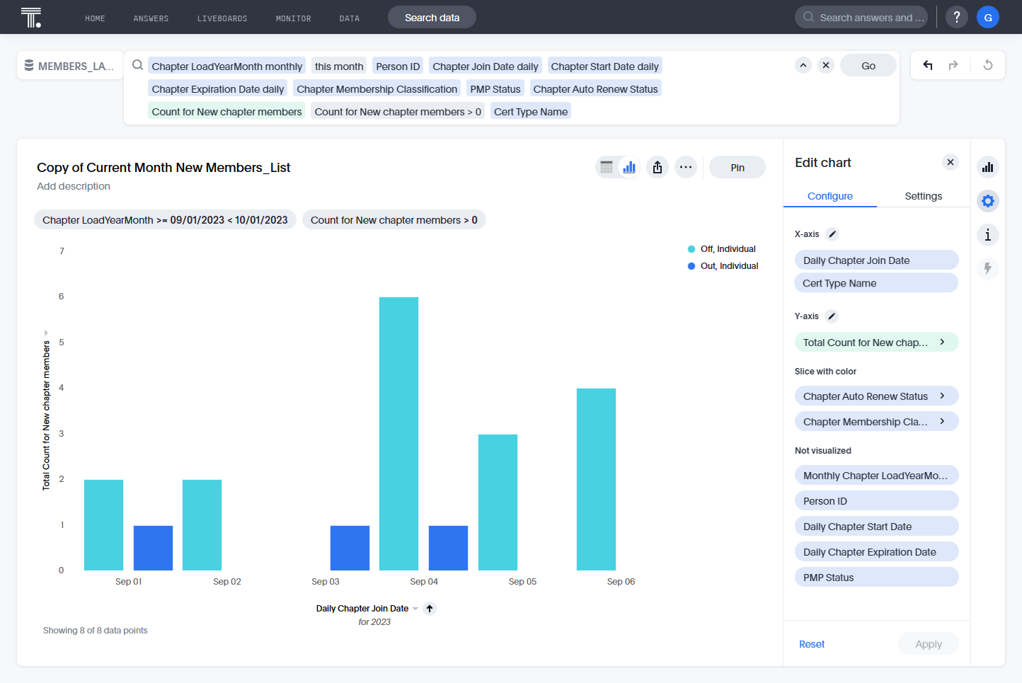Open the user profile avatar G

coord(988,17)
